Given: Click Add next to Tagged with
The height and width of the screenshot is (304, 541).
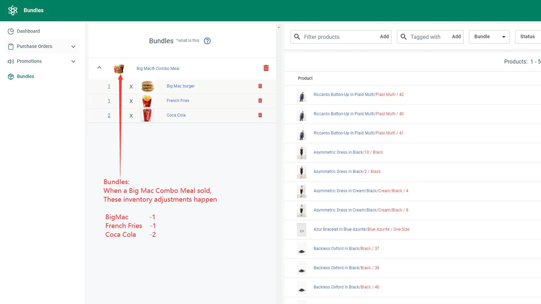Looking at the screenshot, I should (x=456, y=36).
